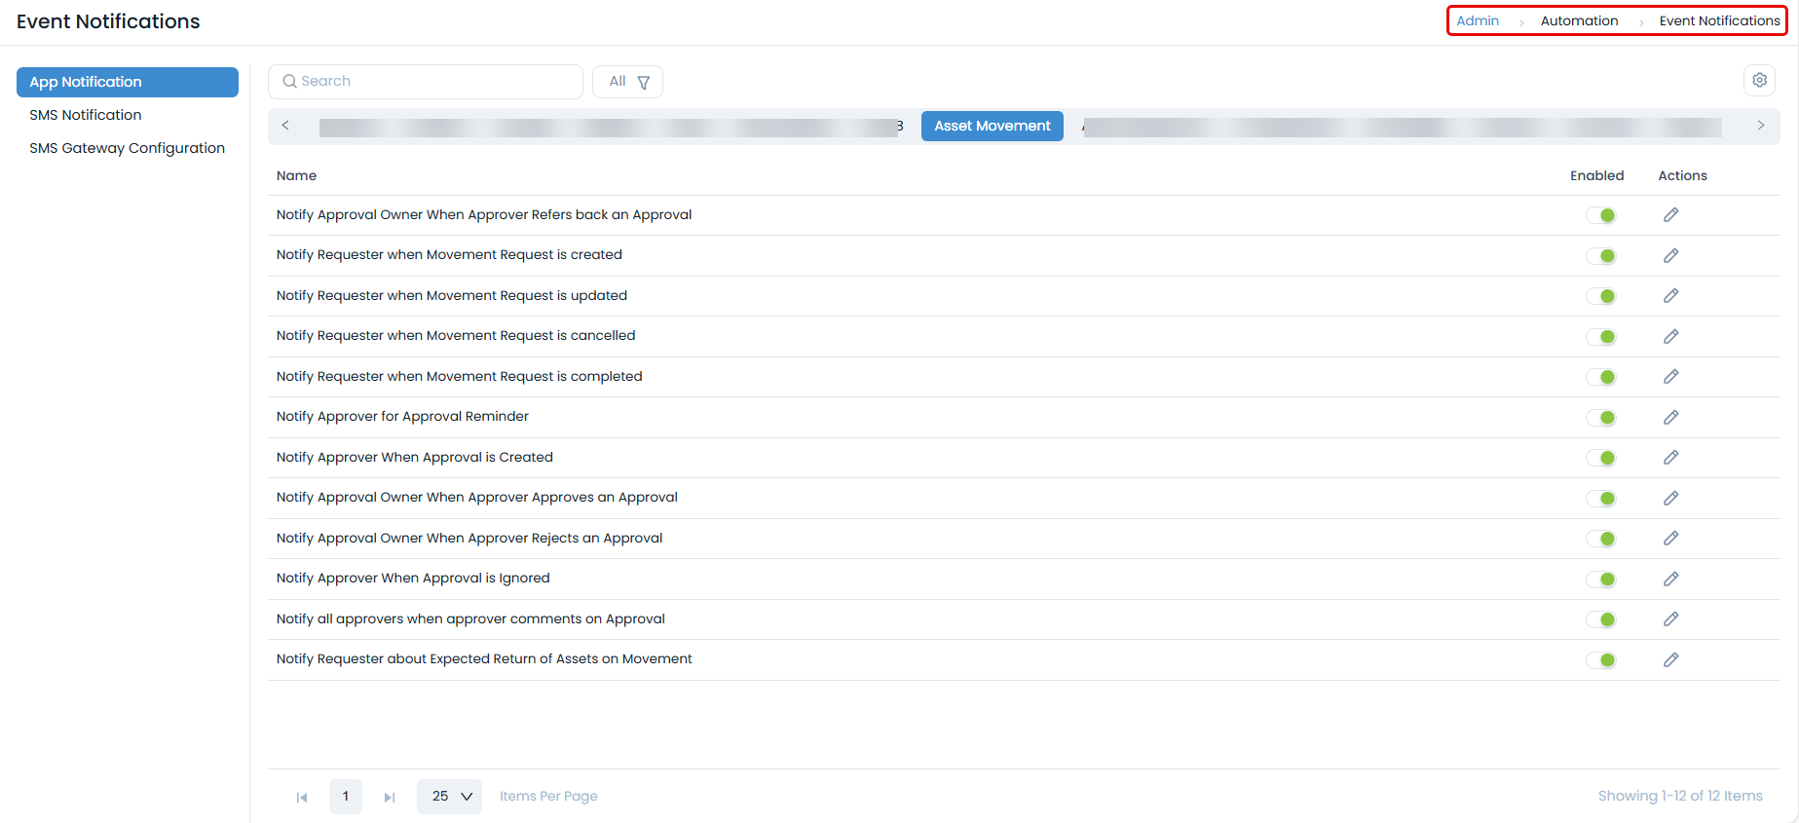
Task: Expand the 25 items per page dropdown
Action: click(x=450, y=797)
